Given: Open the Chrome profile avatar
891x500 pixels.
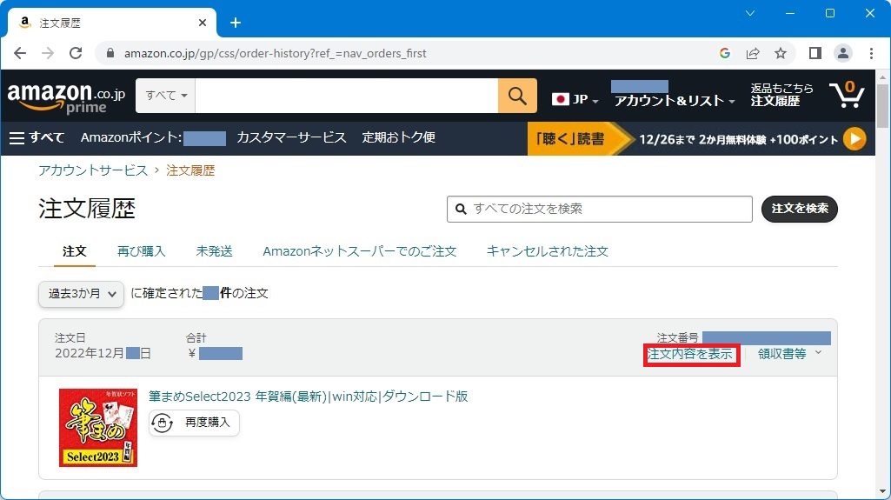Looking at the screenshot, I should pos(842,53).
